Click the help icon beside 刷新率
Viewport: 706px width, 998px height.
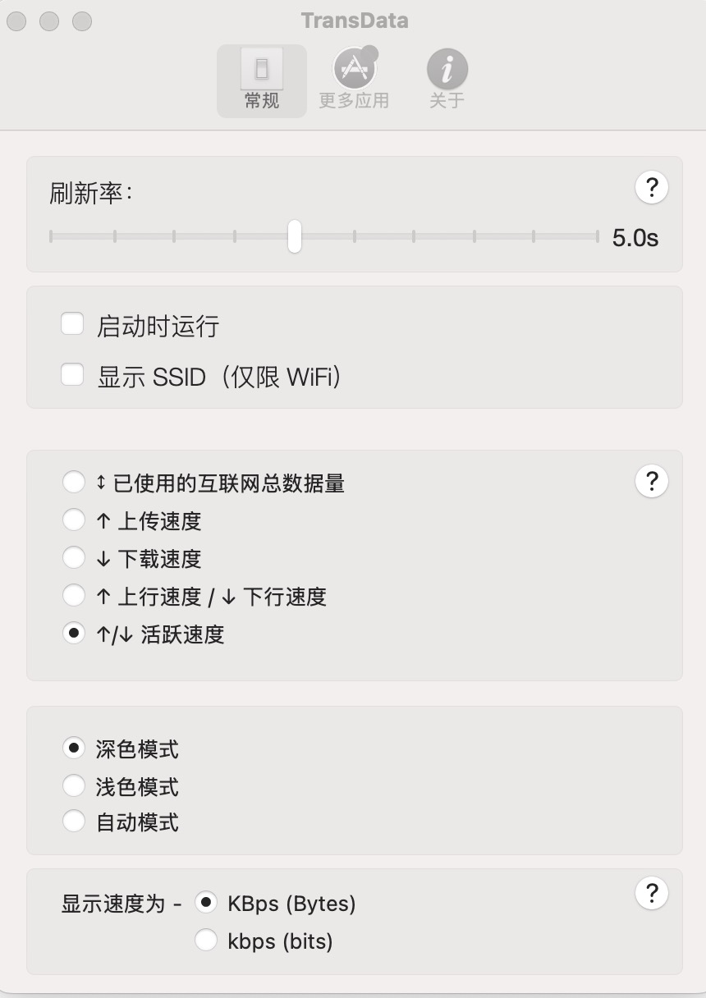point(652,188)
